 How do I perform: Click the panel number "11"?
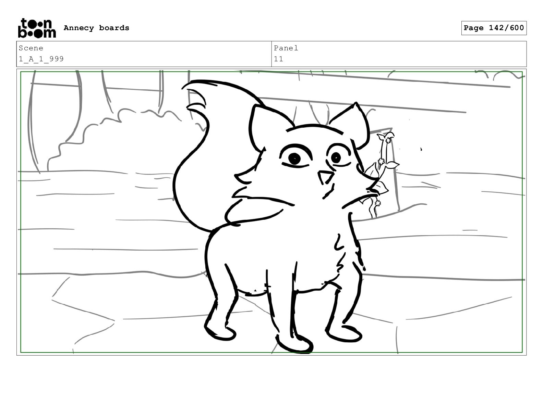[x=278, y=59]
